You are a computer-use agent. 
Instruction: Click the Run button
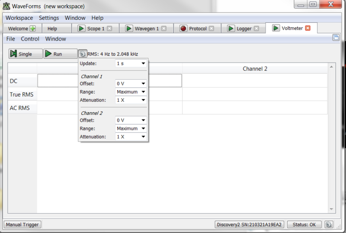click(x=61, y=54)
